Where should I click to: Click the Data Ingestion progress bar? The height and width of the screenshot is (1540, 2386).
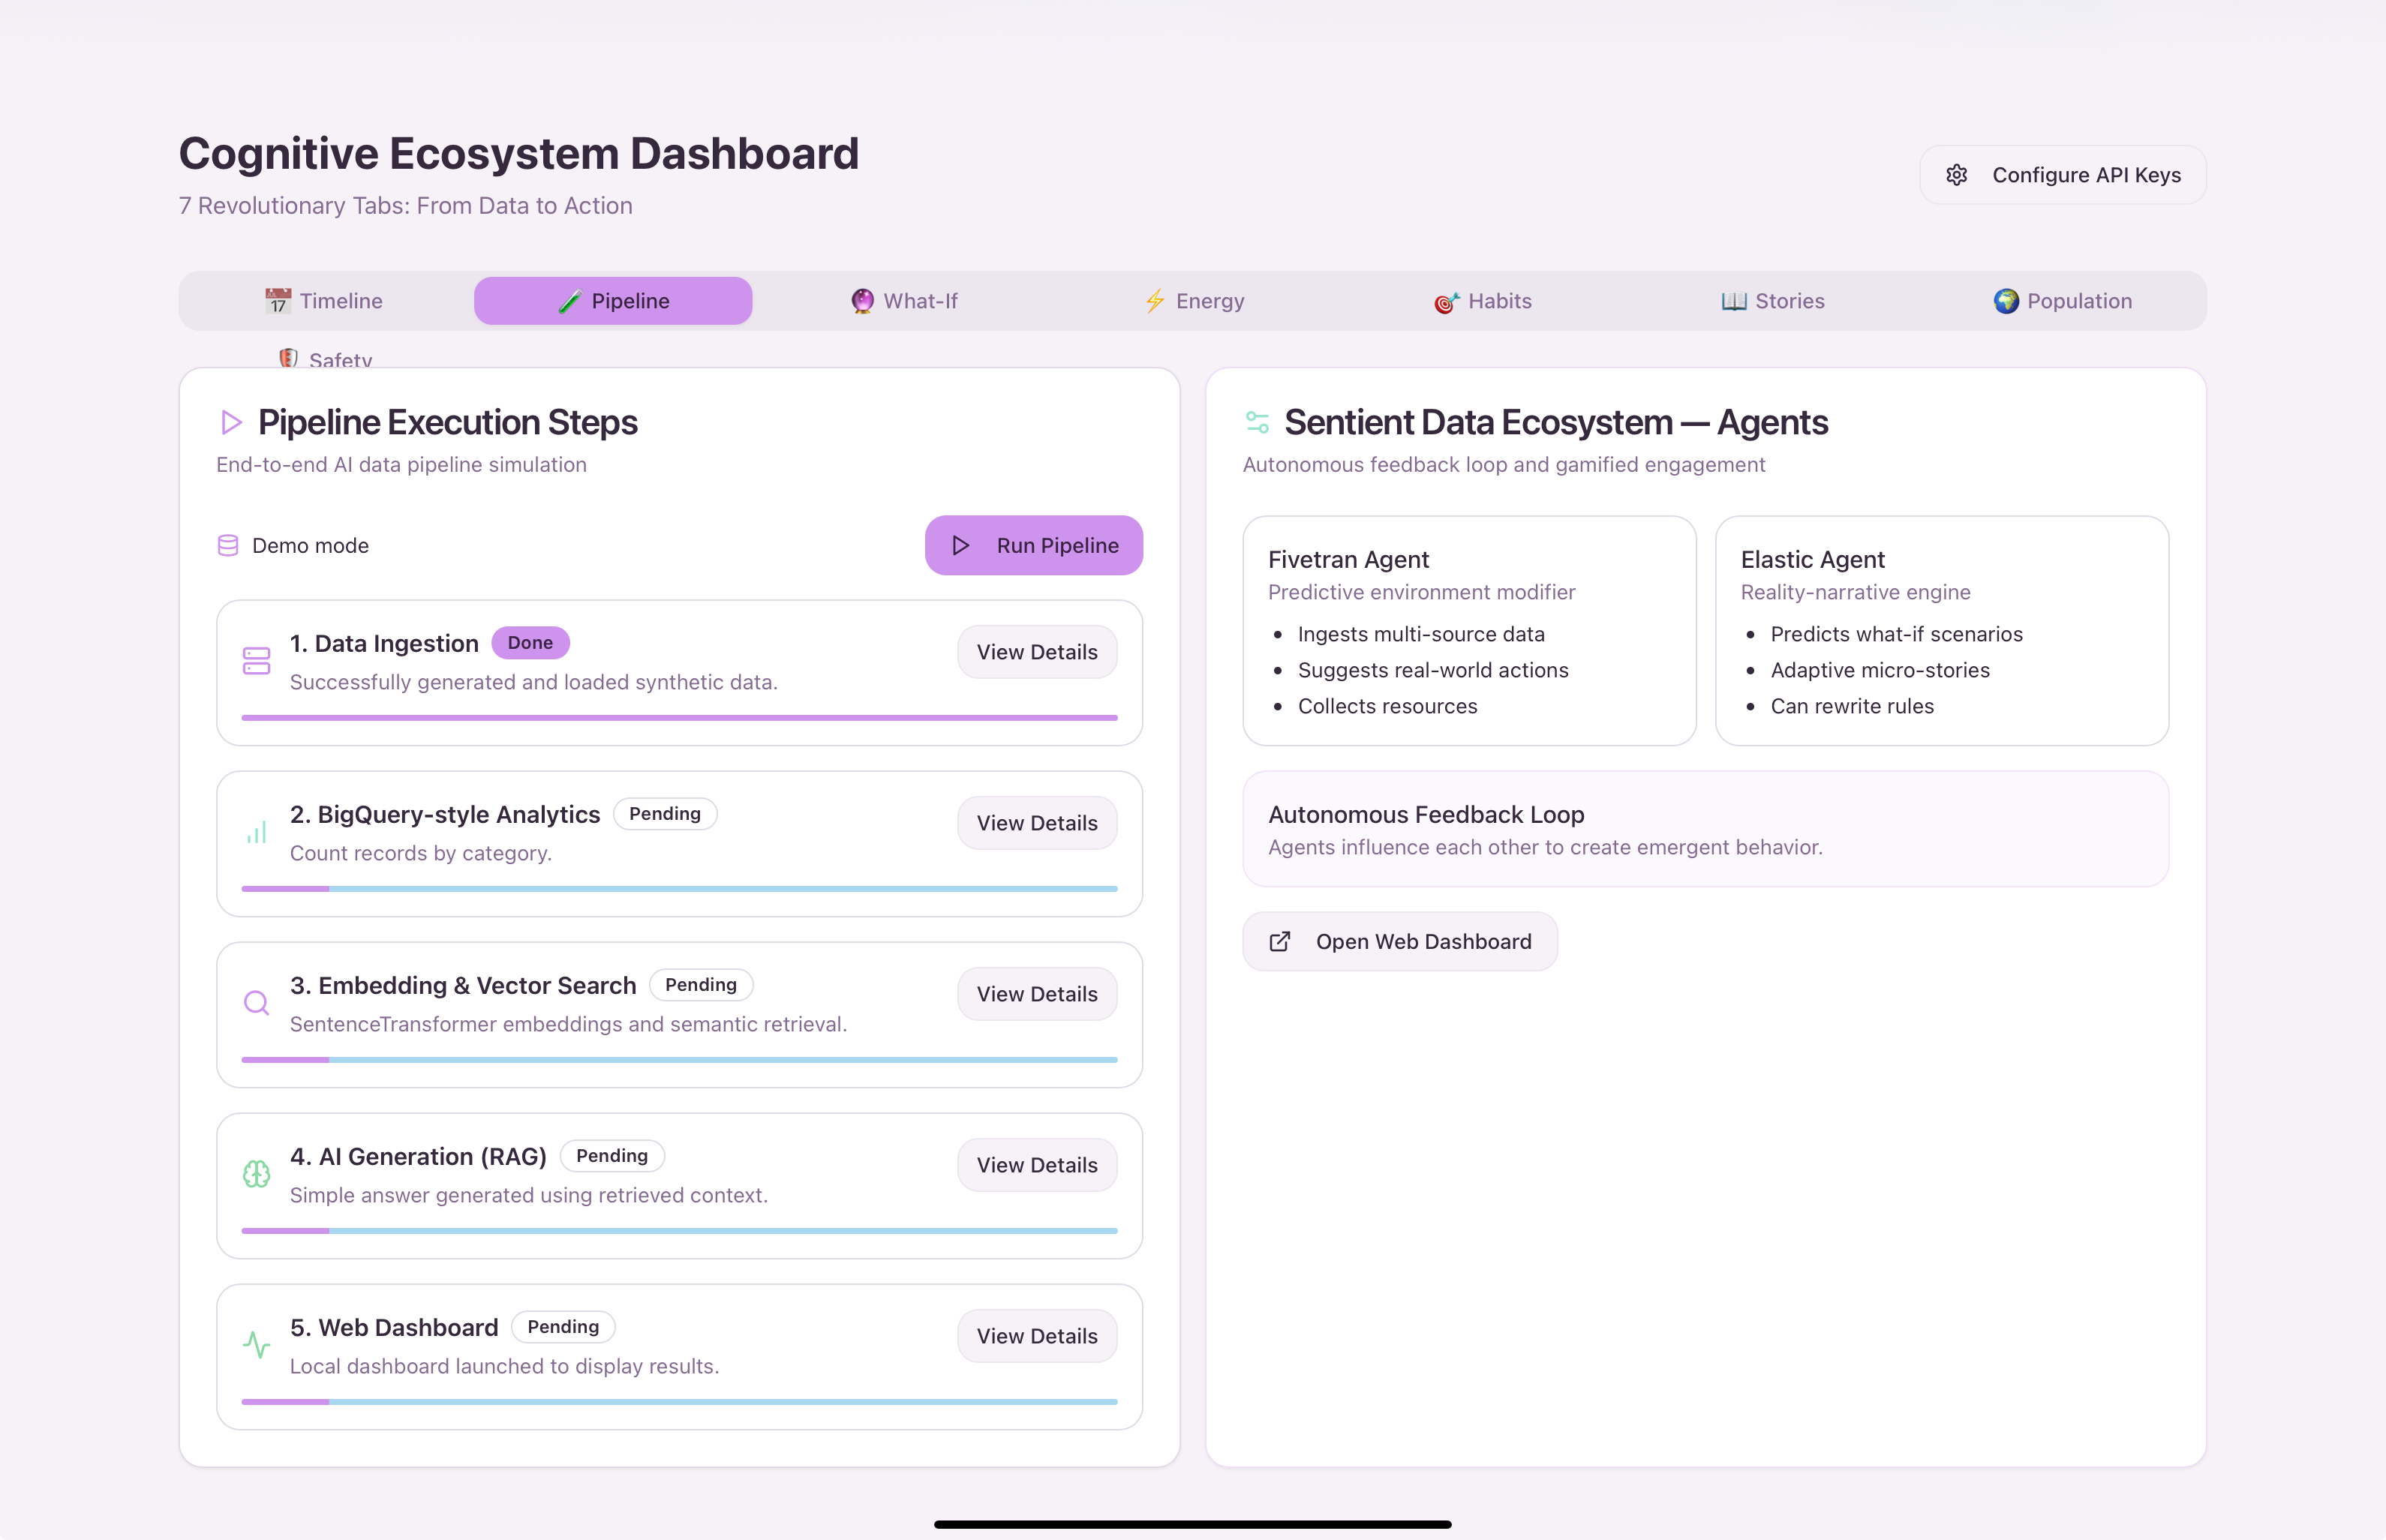pyautogui.click(x=679, y=718)
